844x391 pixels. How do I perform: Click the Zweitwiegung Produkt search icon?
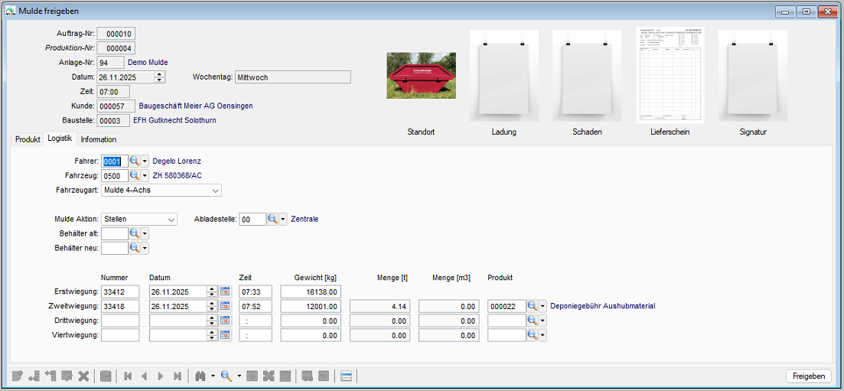click(533, 306)
